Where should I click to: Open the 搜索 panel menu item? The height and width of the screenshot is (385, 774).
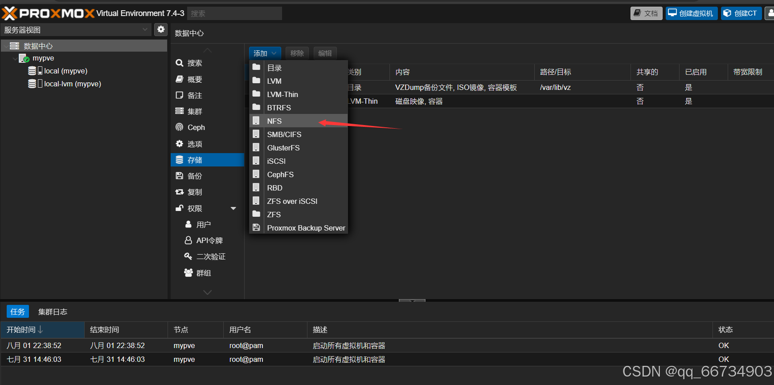click(x=207, y=63)
